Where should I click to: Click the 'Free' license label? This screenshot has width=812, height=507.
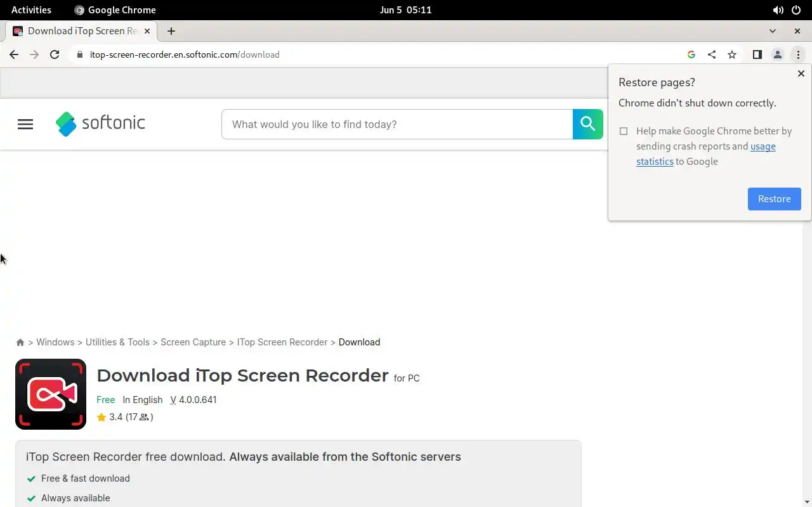coord(105,400)
